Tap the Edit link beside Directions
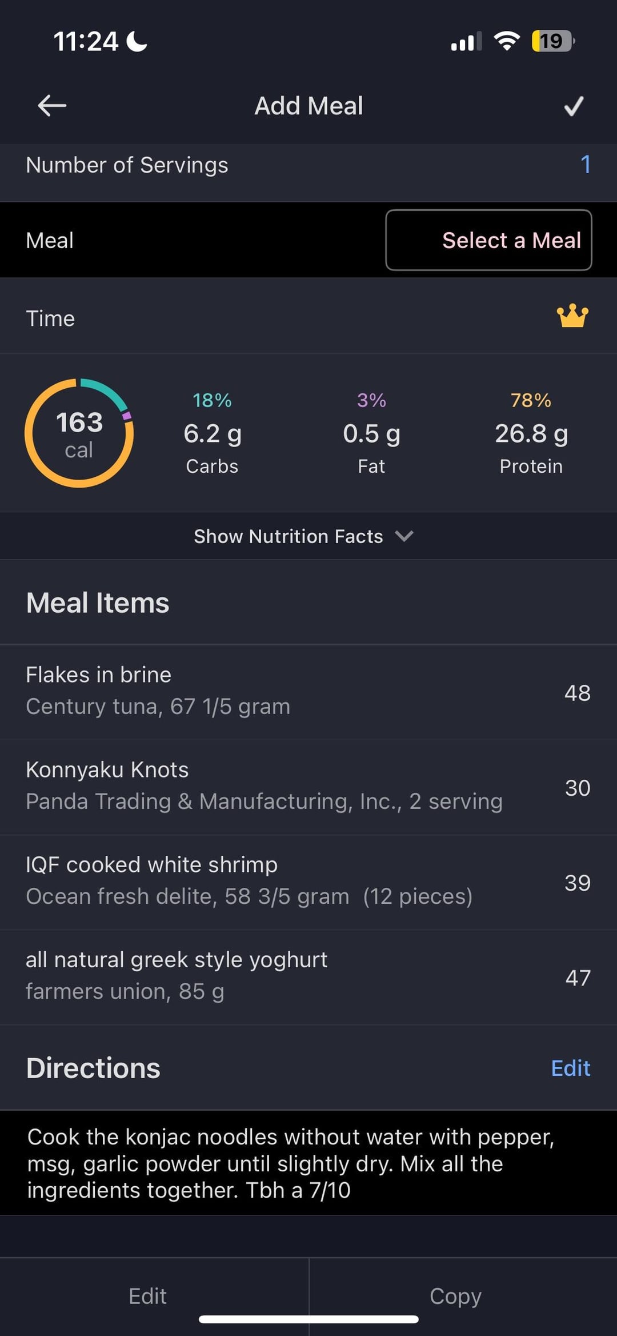The width and height of the screenshot is (617, 1336). (570, 1068)
